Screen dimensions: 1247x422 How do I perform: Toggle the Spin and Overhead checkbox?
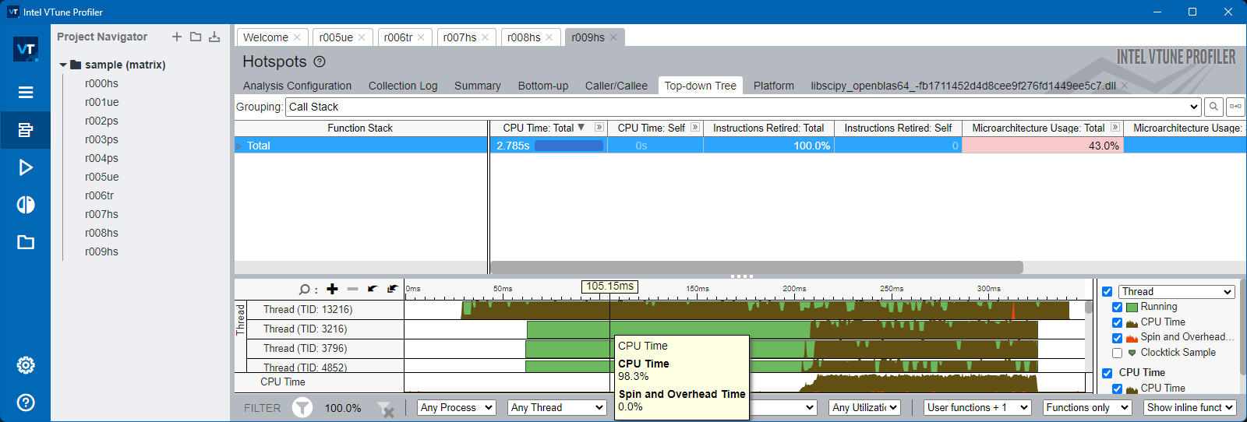1117,337
